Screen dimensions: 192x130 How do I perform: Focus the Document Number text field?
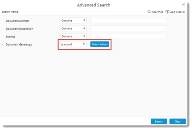tap(128, 20)
